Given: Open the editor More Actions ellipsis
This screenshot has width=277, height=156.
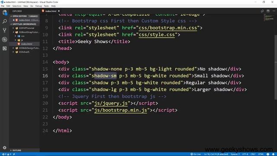Looking at the screenshot, I should (274, 11).
